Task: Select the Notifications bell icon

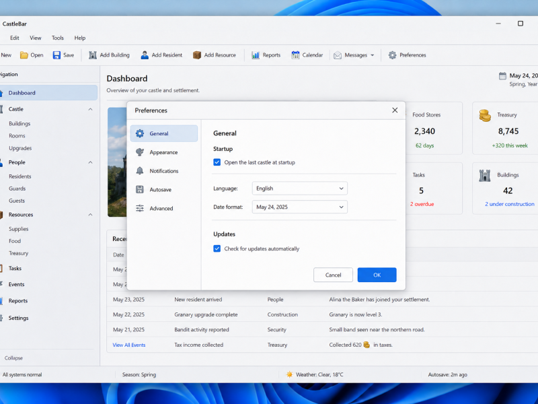Action: 140,171
